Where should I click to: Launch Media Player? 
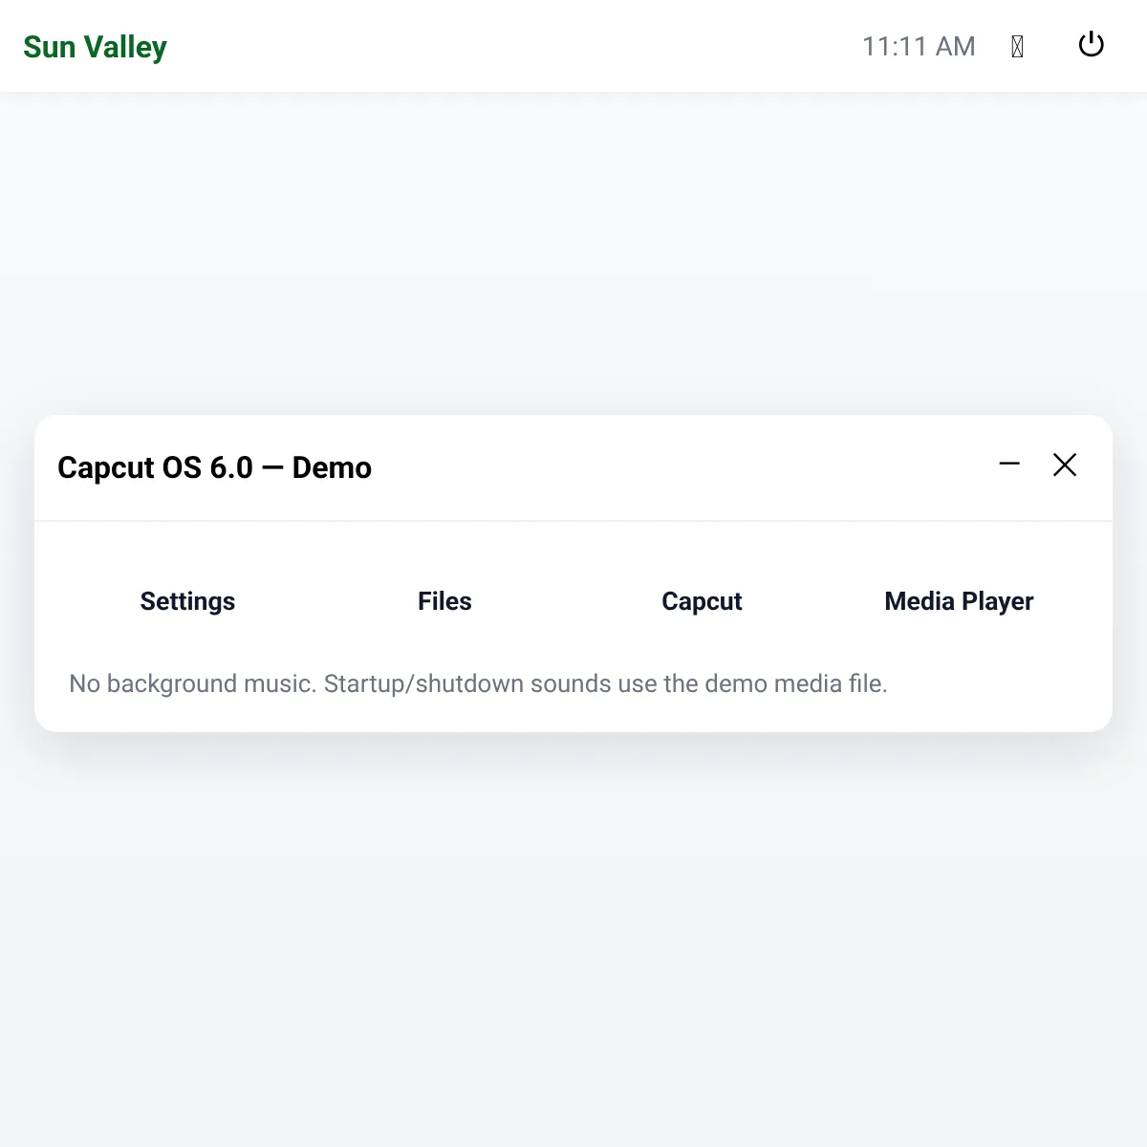(x=959, y=601)
